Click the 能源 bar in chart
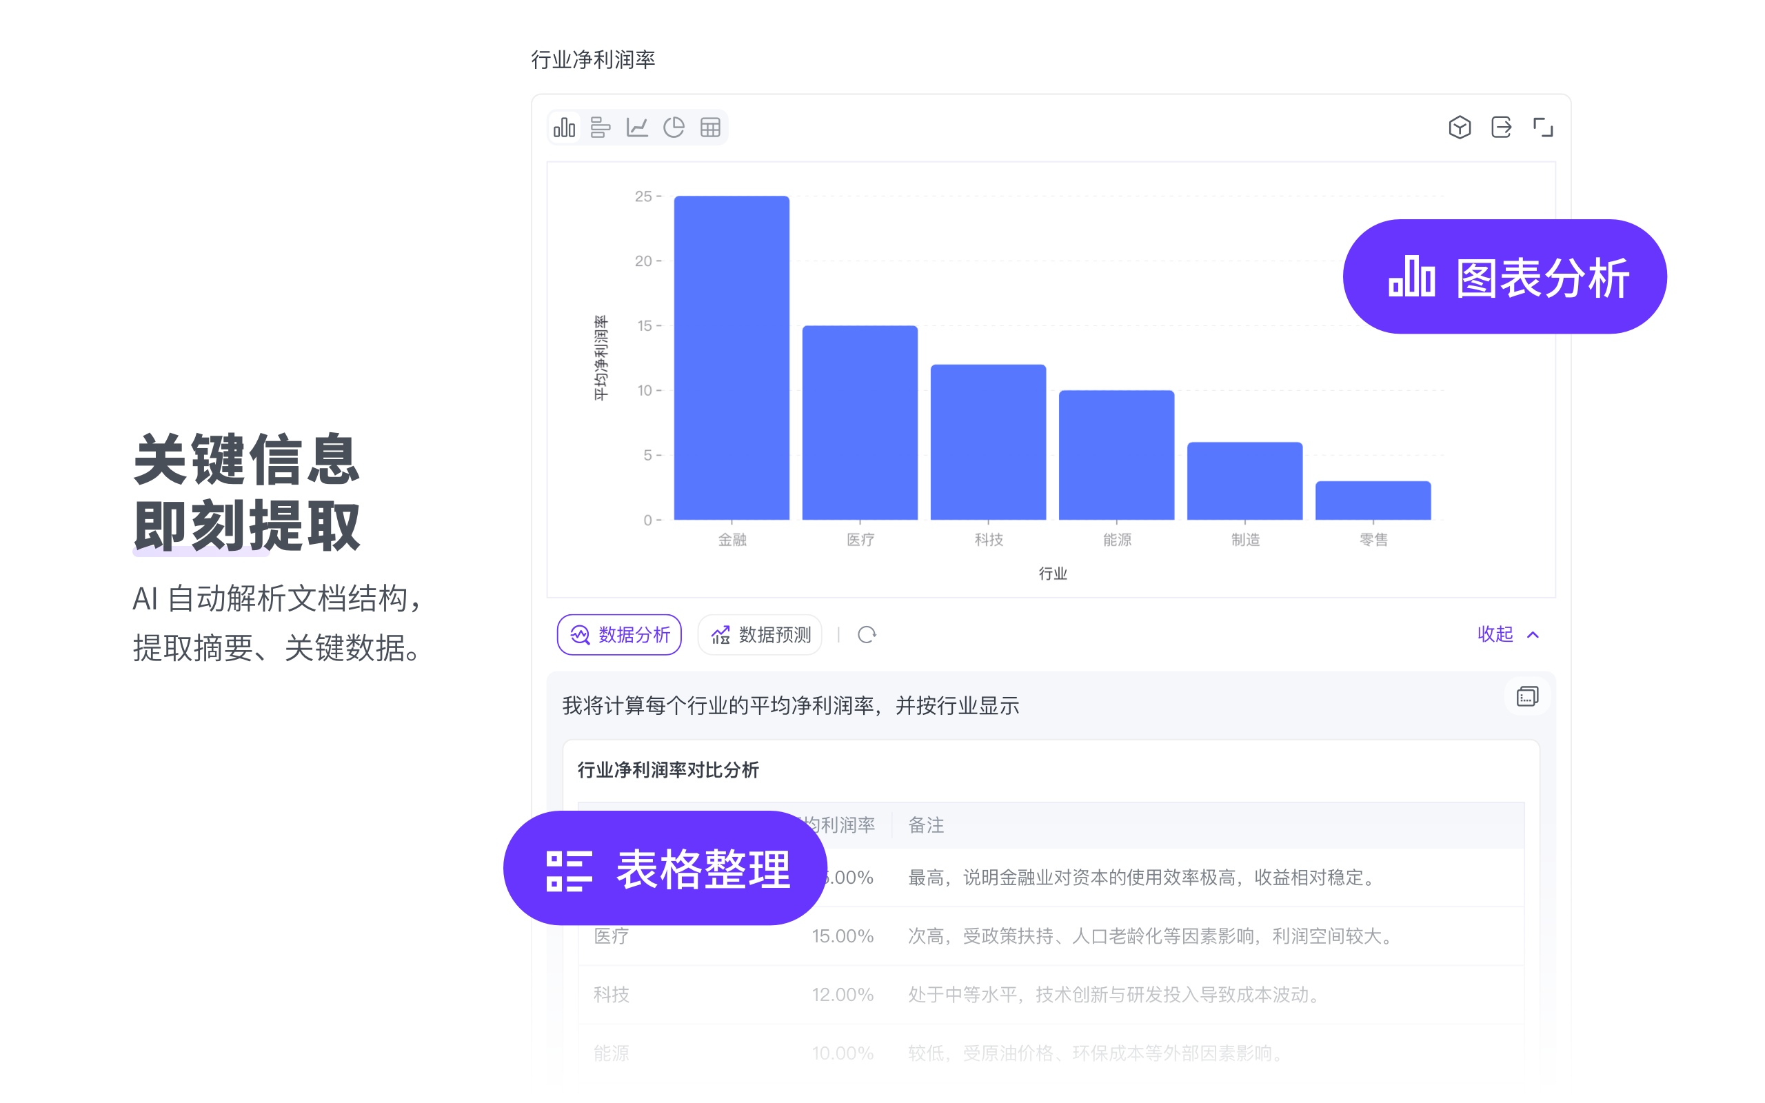The height and width of the screenshot is (1103, 1765). point(1117,455)
